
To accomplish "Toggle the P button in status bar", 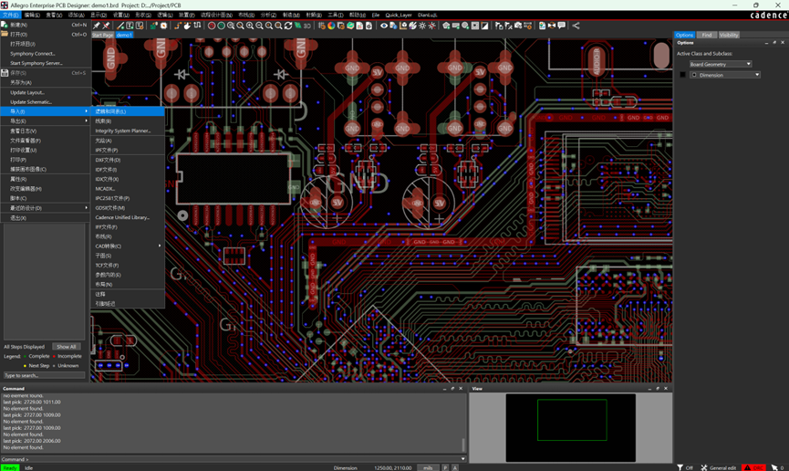I will (x=445, y=467).
